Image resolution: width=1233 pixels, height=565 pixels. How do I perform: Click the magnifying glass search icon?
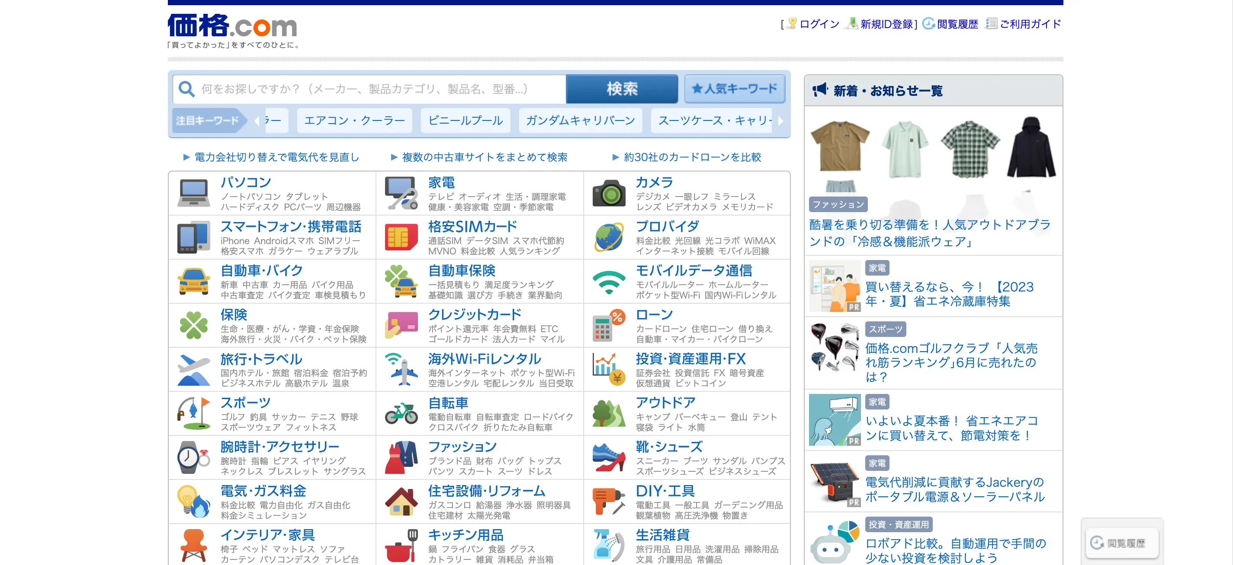click(186, 89)
